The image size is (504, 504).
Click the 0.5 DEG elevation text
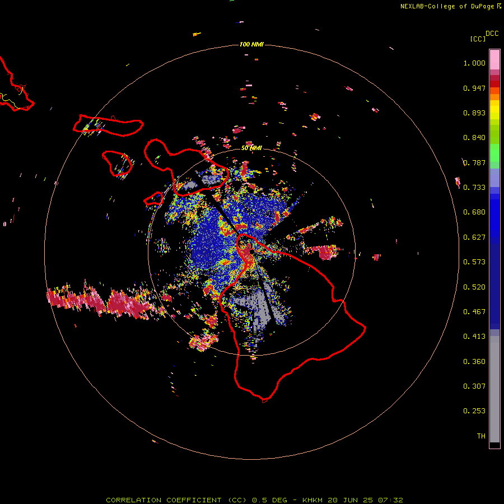point(270,500)
